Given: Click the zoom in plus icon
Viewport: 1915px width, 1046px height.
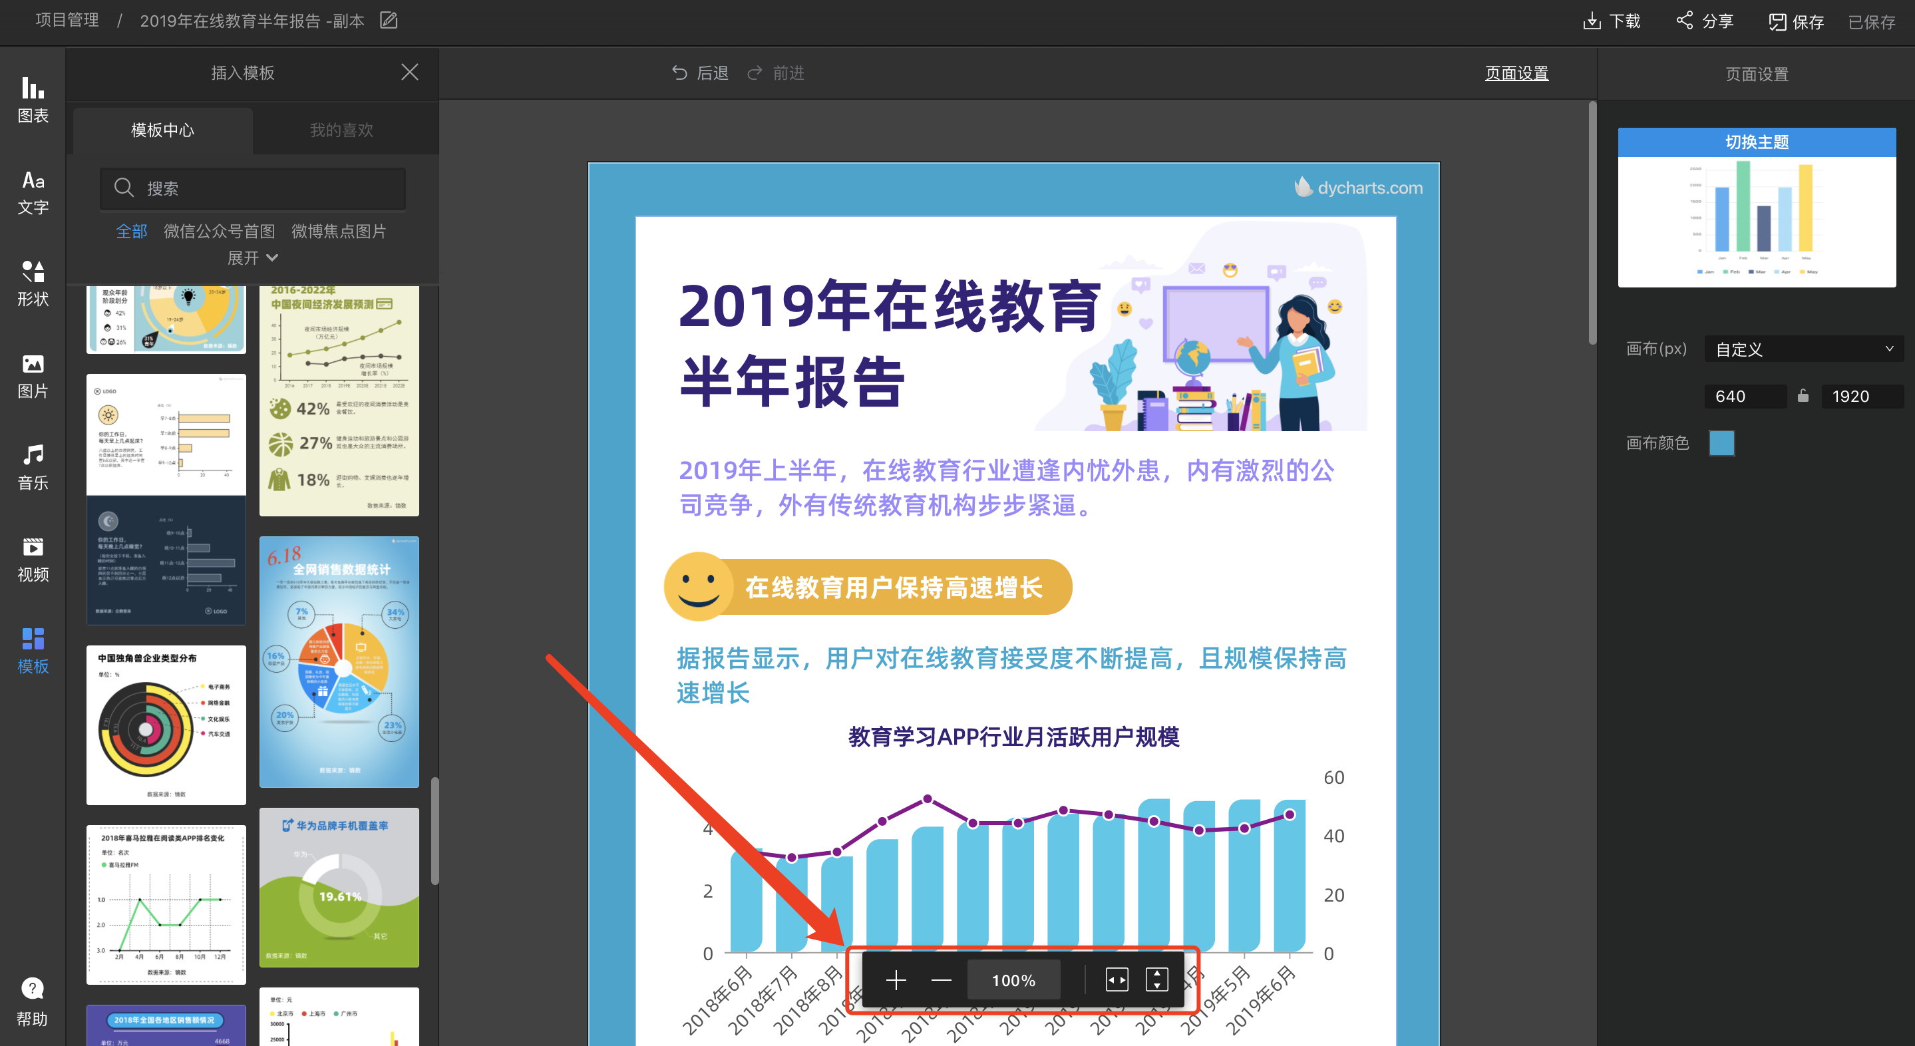Looking at the screenshot, I should 896,980.
